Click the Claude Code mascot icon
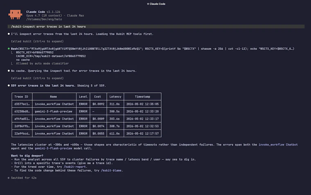The image size is (311, 195). click(x=15, y=14)
